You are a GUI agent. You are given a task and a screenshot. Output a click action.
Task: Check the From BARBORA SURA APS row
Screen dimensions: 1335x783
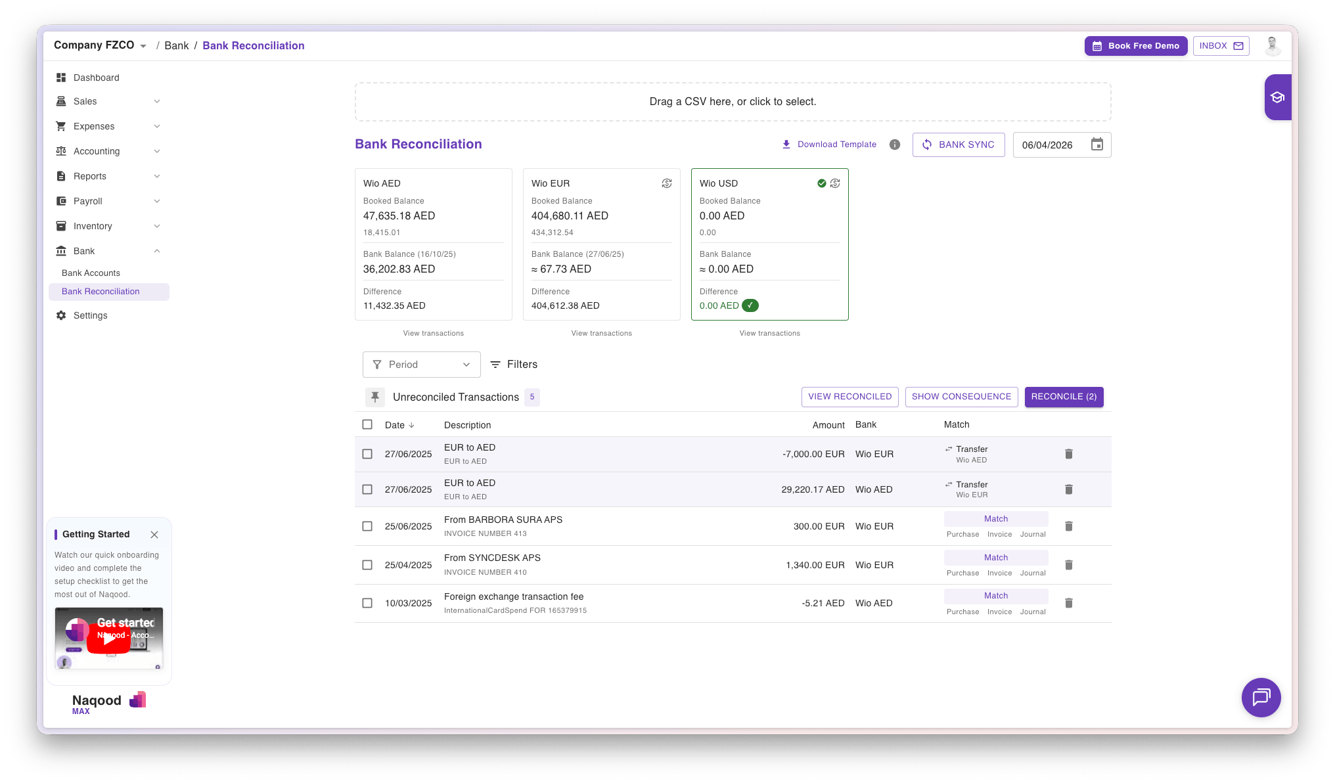click(367, 526)
